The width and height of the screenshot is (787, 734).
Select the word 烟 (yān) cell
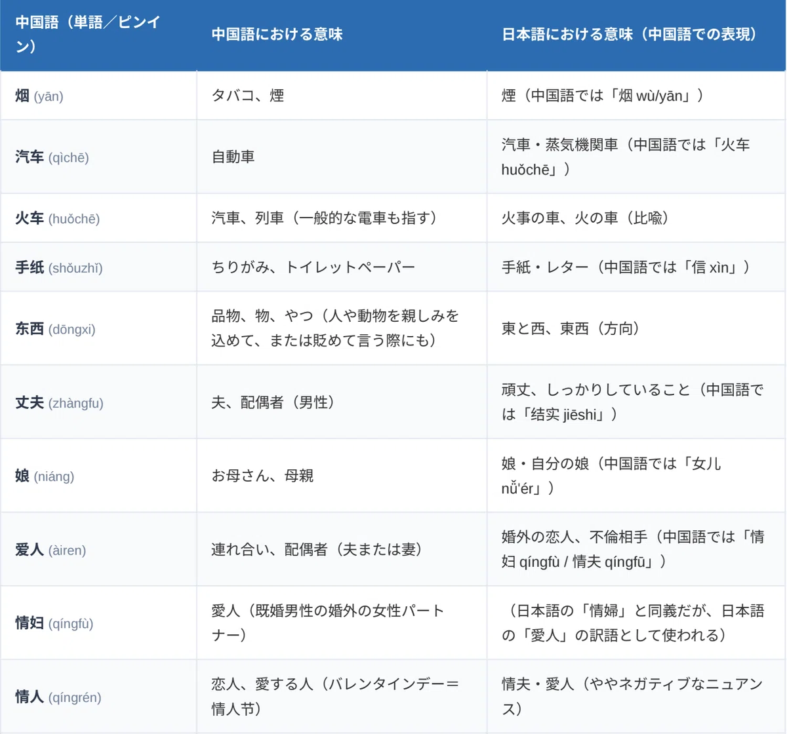click(x=98, y=96)
